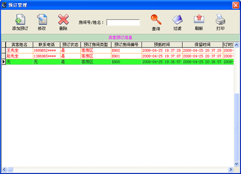Click arrival time 2008-04-25 19:37:07
The width and height of the screenshot is (241, 174).
162,56
